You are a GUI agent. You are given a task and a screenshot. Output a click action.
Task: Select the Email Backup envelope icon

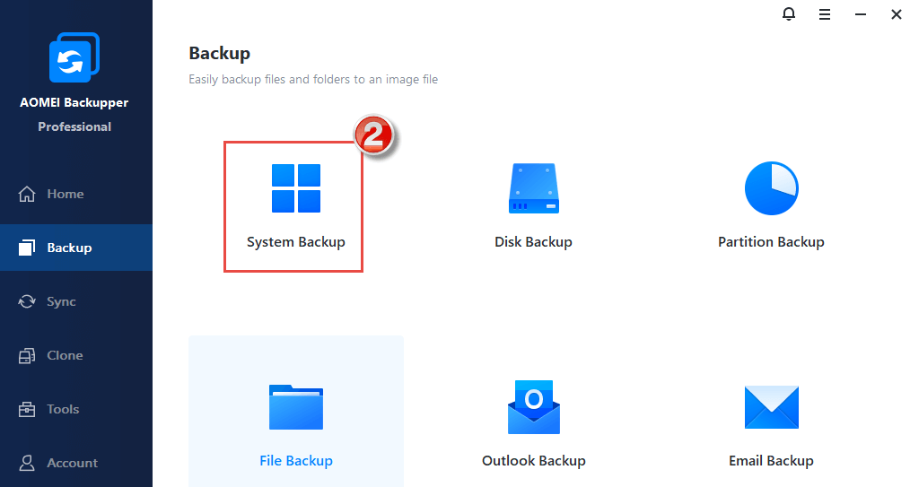(x=771, y=406)
